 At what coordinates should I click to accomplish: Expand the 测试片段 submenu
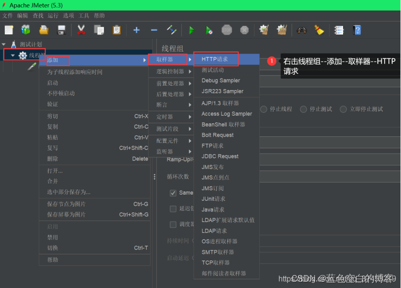171,129
